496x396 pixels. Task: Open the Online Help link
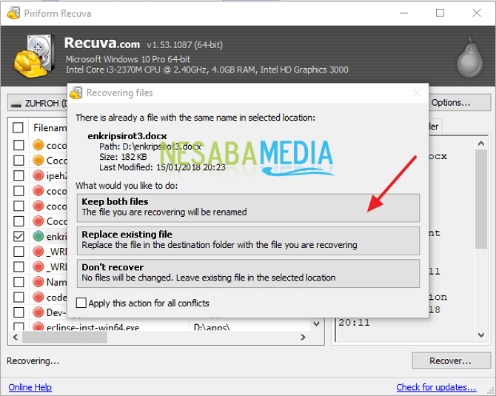[30, 387]
